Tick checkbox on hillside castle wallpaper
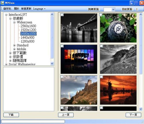 [x=62, y=77]
